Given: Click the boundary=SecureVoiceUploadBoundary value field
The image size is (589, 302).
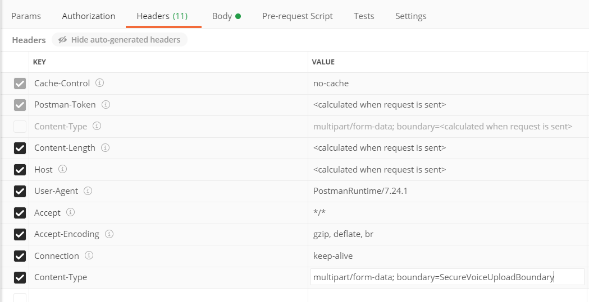Looking at the screenshot, I should [x=447, y=277].
